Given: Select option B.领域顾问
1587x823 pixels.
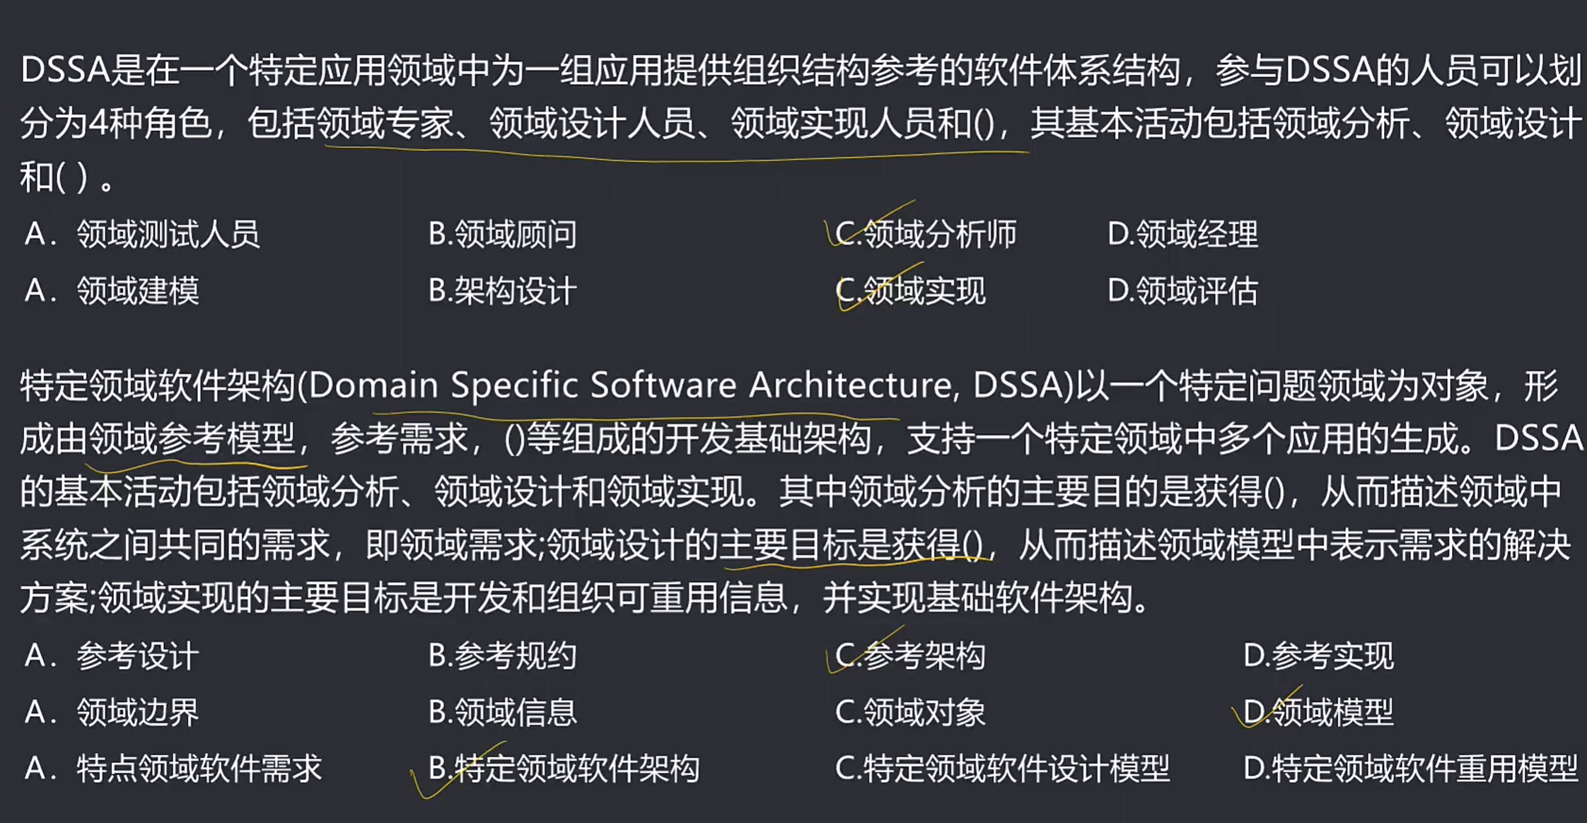Looking at the screenshot, I should click(503, 234).
